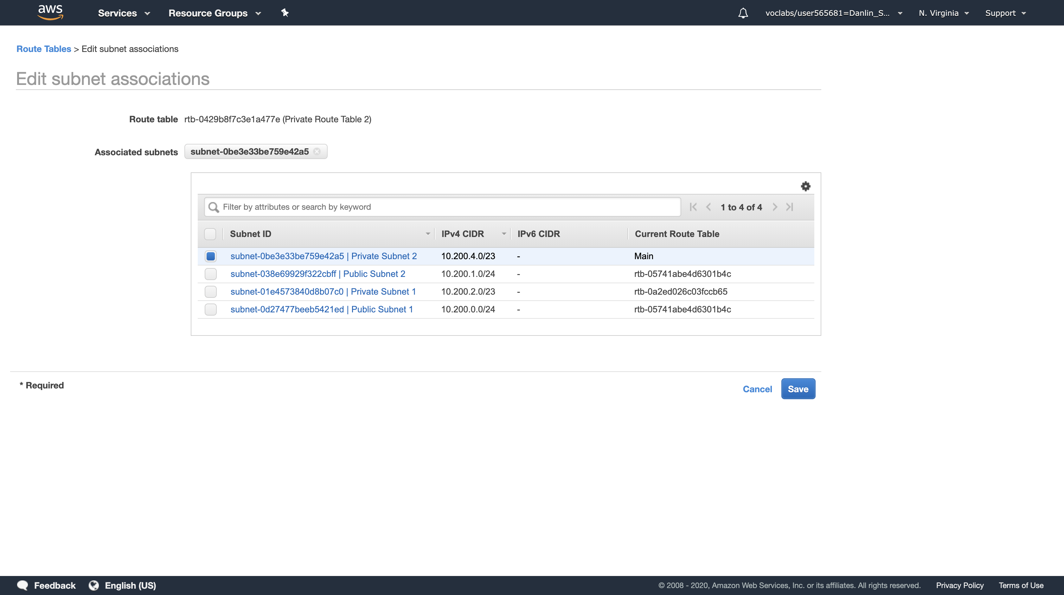Expand the Services dropdown menu
This screenshot has height=595, width=1064.
click(x=124, y=13)
